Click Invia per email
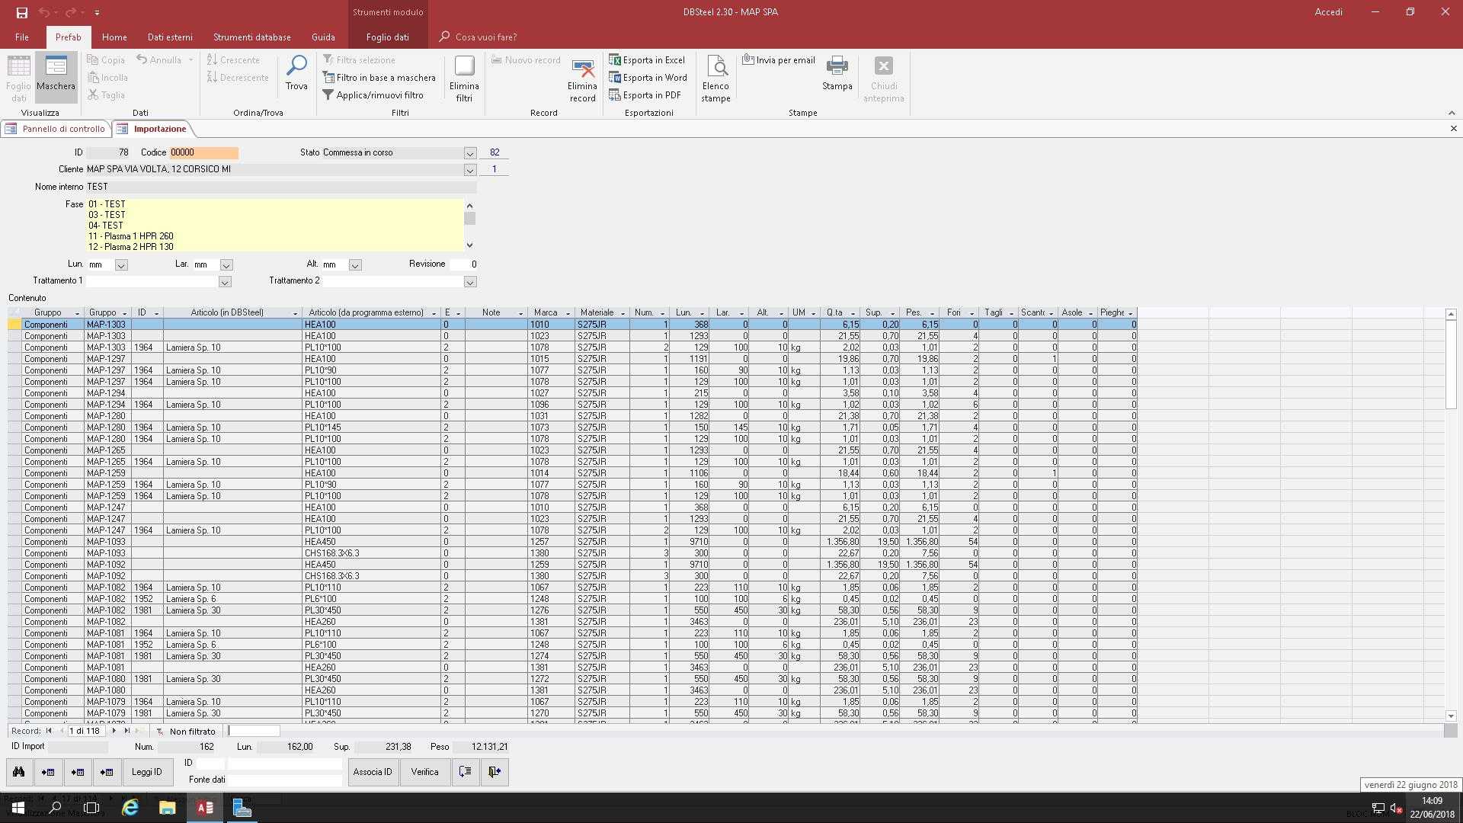1463x823 pixels. click(778, 59)
